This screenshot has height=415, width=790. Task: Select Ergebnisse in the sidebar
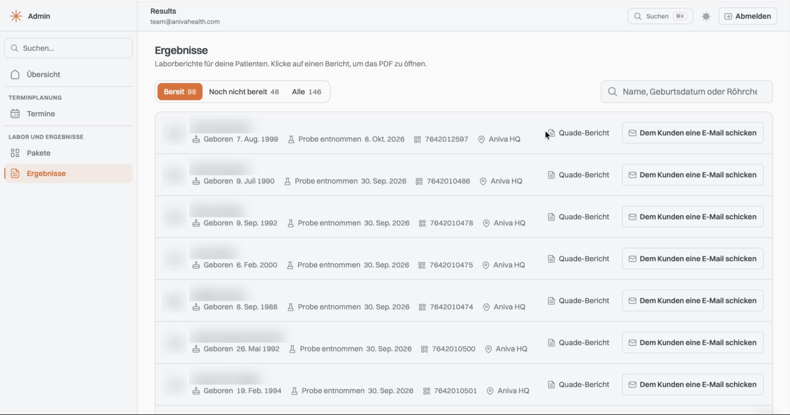(69, 173)
